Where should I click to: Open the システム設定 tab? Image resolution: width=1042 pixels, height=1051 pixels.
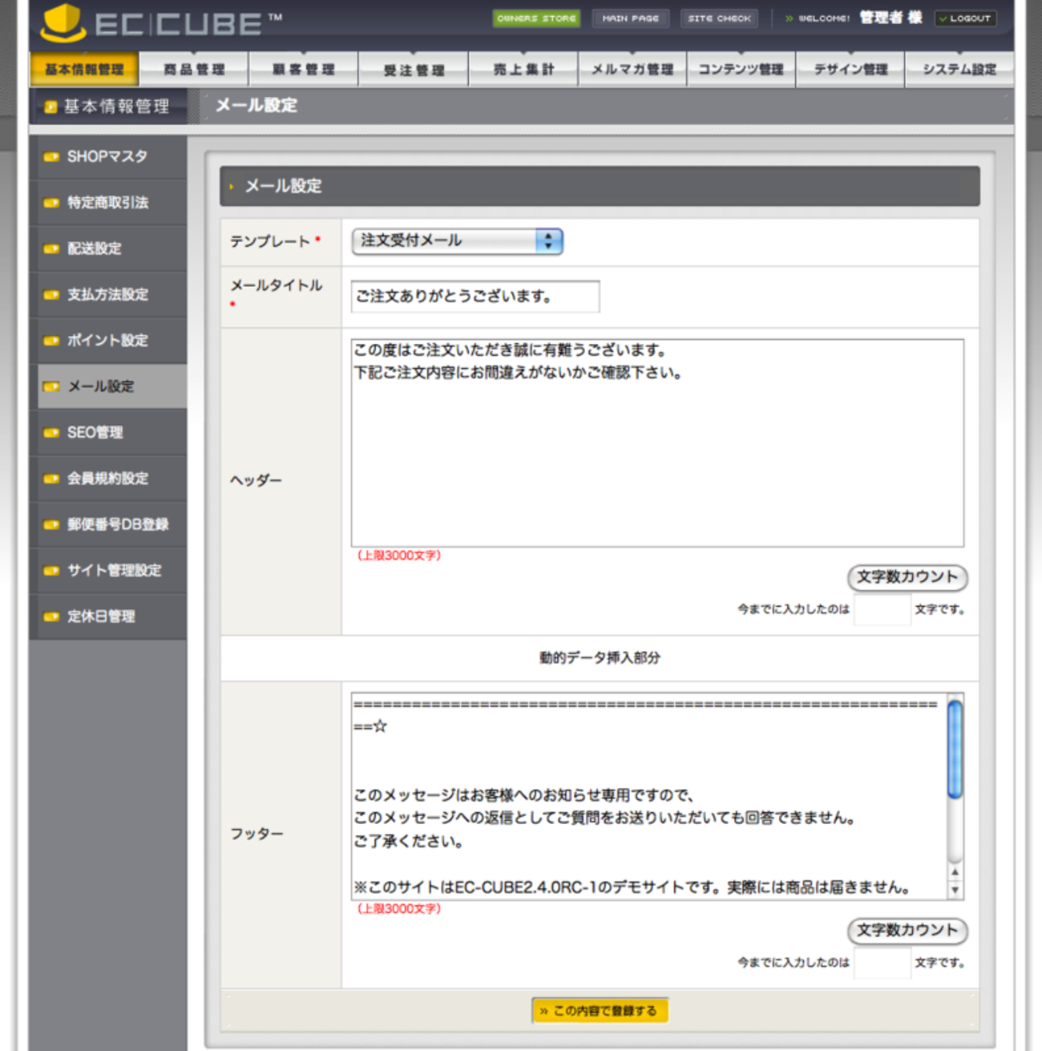959,70
